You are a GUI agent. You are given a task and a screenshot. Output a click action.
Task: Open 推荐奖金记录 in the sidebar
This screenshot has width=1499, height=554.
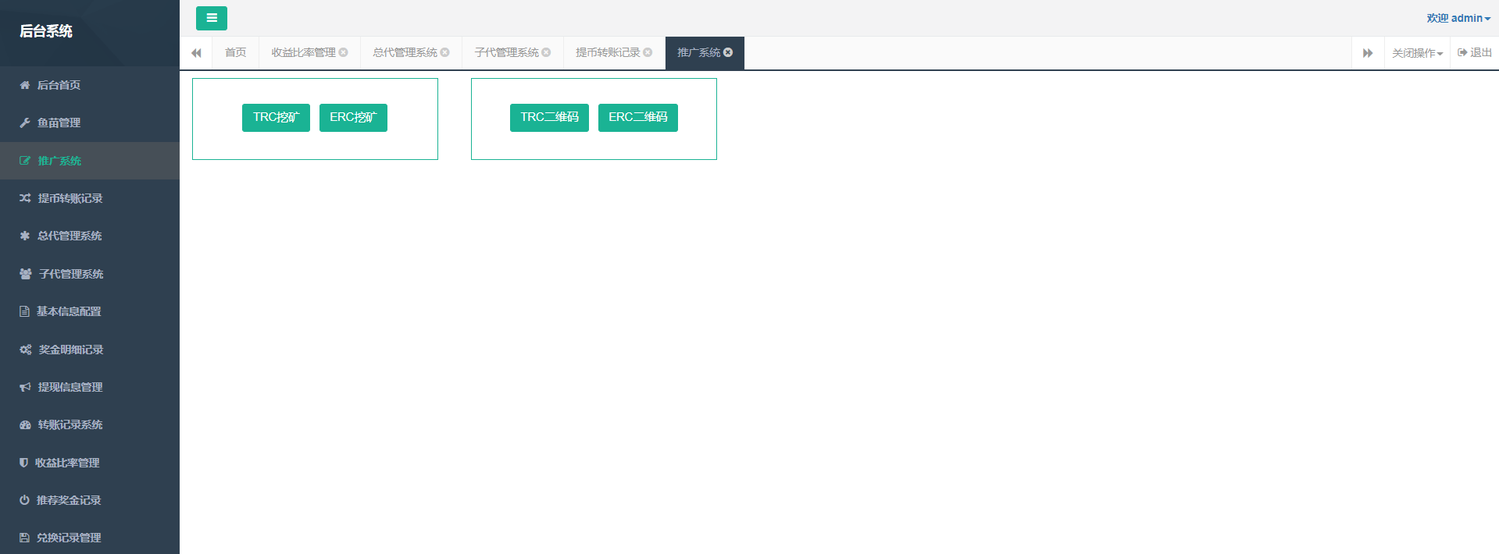[x=90, y=500]
